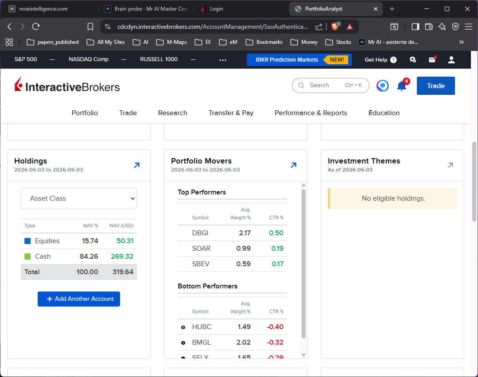The image size is (478, 377).
Task: Show more tickers via ellipsis
Action: coord(223,60)
